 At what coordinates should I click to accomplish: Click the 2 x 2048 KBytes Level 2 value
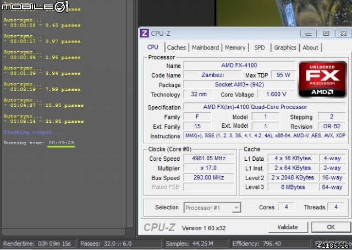tap(293, 178)
